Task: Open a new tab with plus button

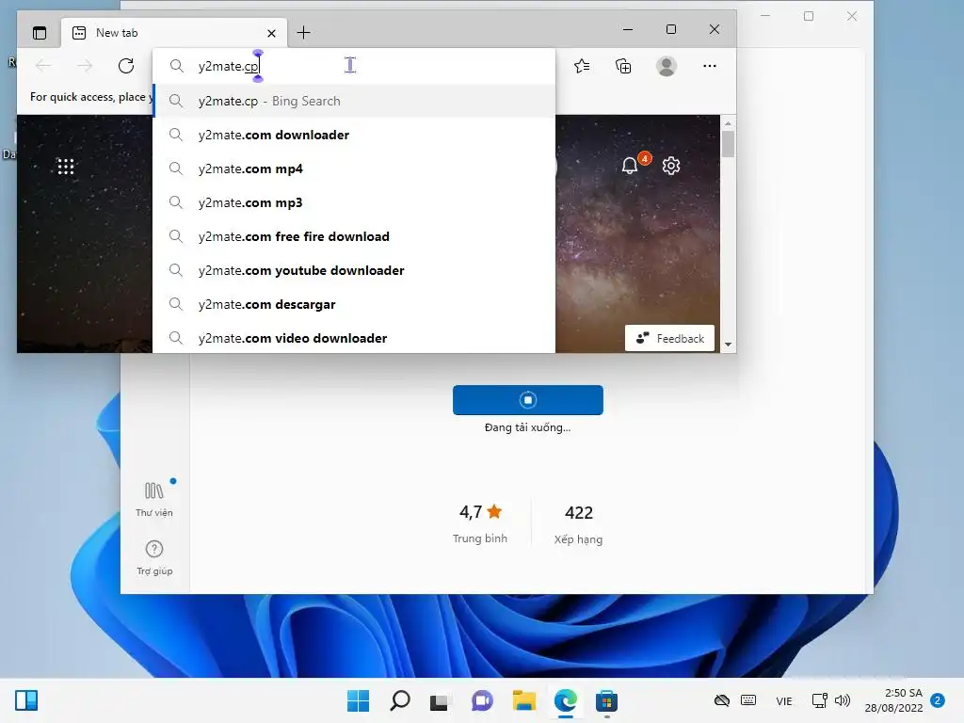Action: (303, 33)
